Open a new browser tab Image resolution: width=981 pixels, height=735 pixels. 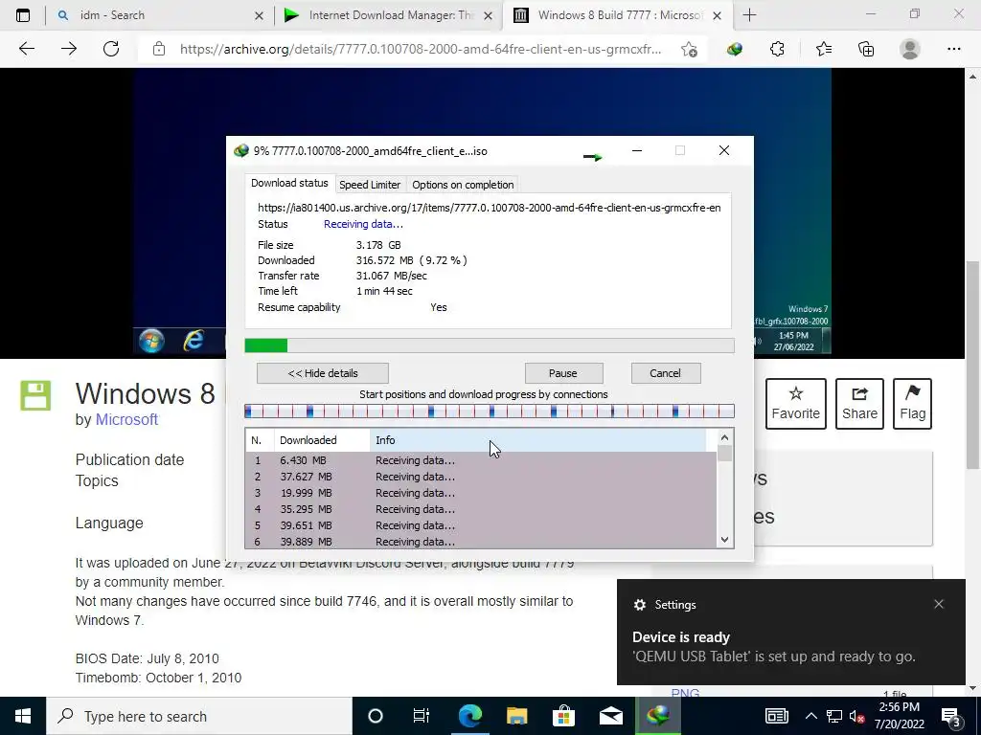pyautogui.click(x=749, y=15)
